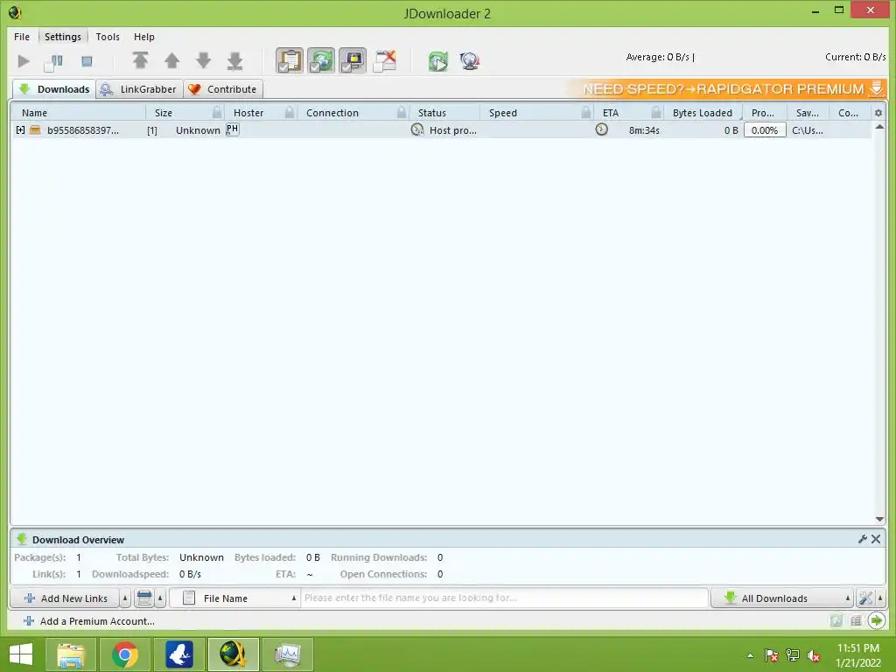Click the grid icon in the status bar

[856, 620]
